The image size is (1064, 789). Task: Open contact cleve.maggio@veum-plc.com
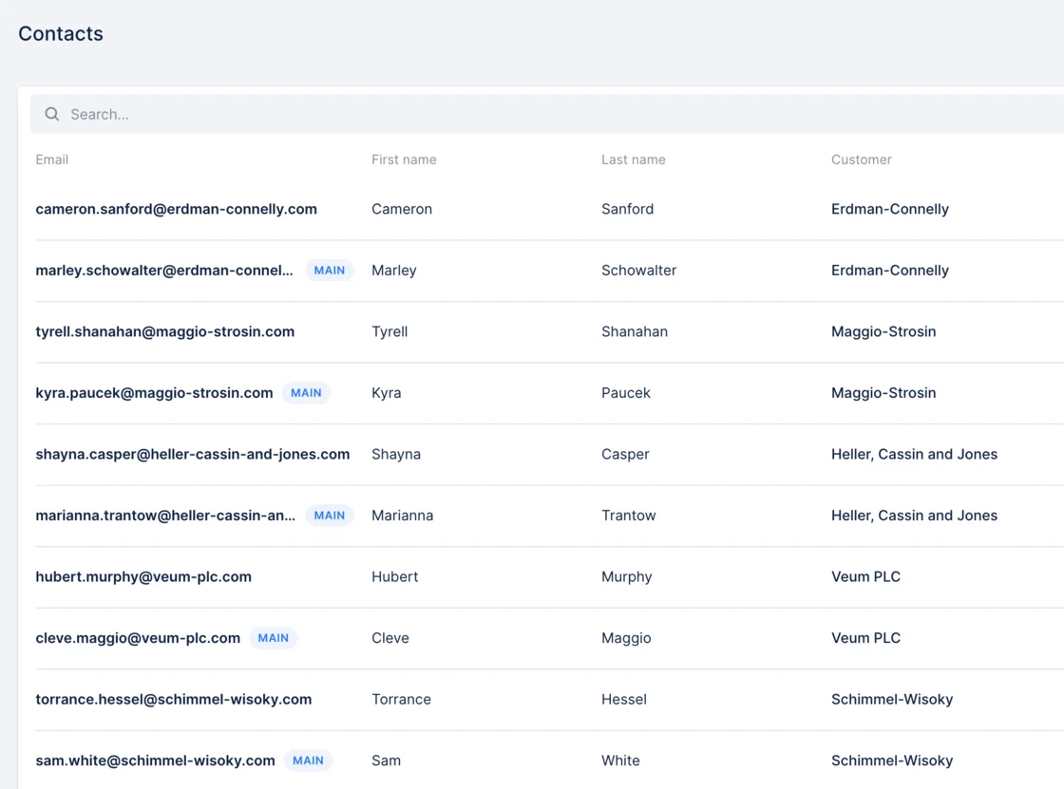(138, 638)
